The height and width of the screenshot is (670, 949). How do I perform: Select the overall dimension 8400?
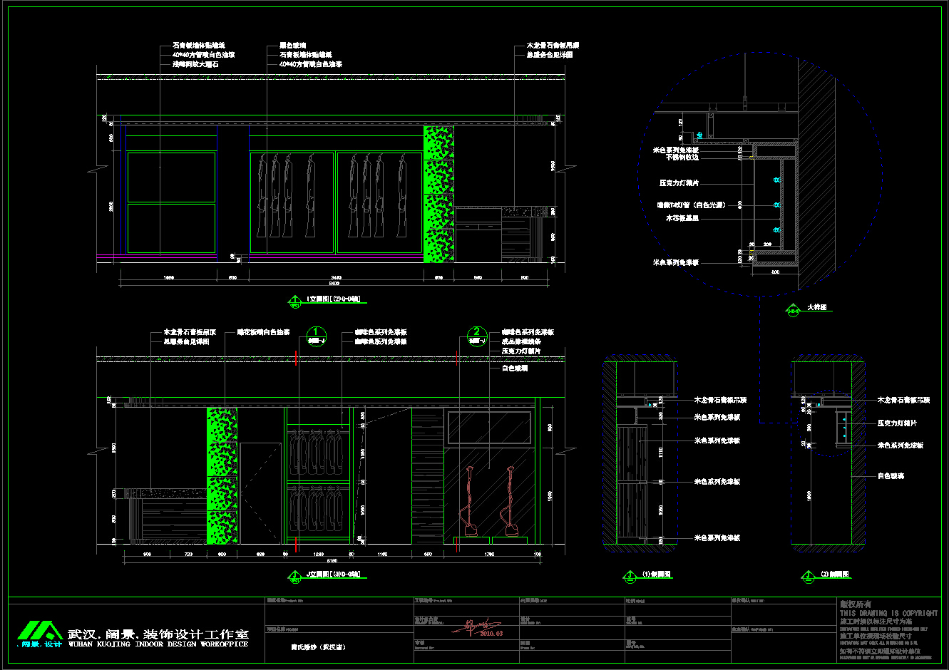coord(333,284)
